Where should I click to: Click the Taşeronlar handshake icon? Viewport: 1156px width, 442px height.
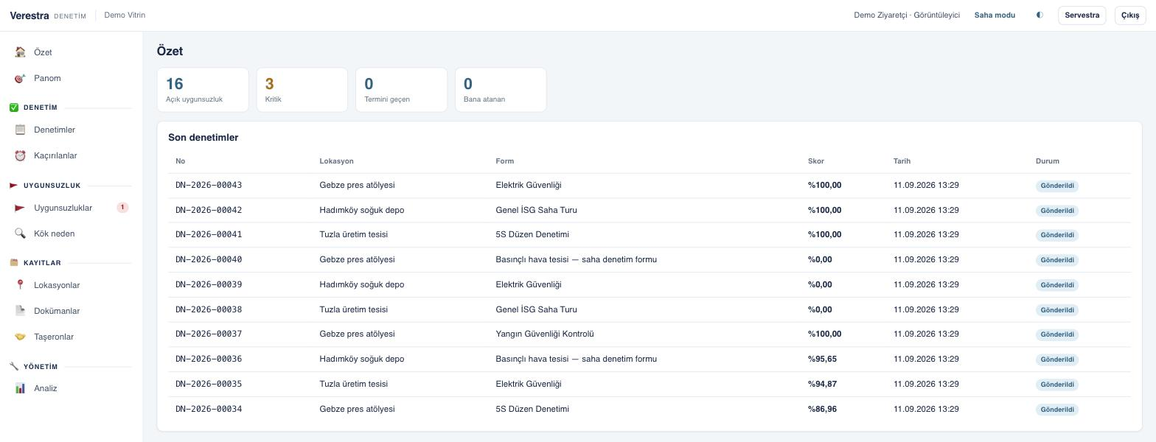[20, 337]
